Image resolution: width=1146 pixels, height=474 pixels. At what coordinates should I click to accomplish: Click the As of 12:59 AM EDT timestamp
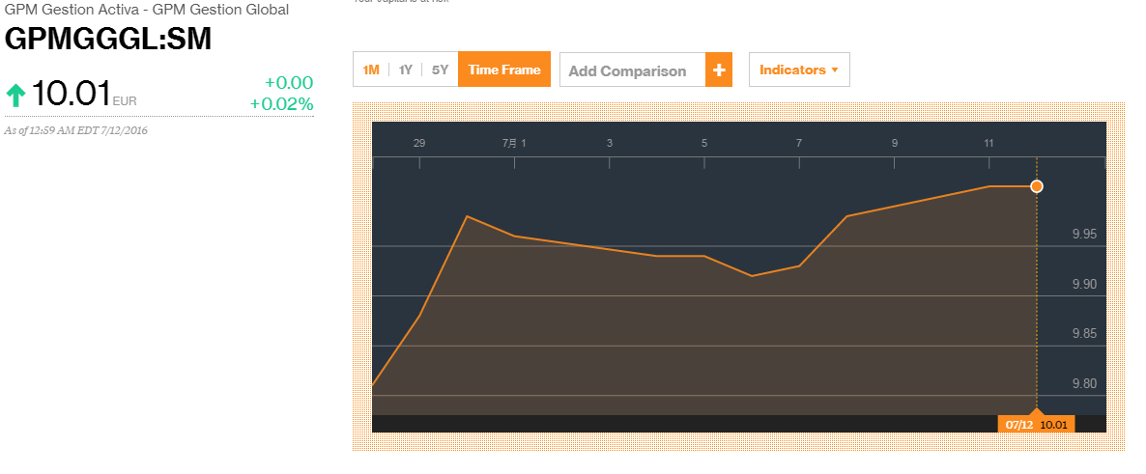coord(76,130)
